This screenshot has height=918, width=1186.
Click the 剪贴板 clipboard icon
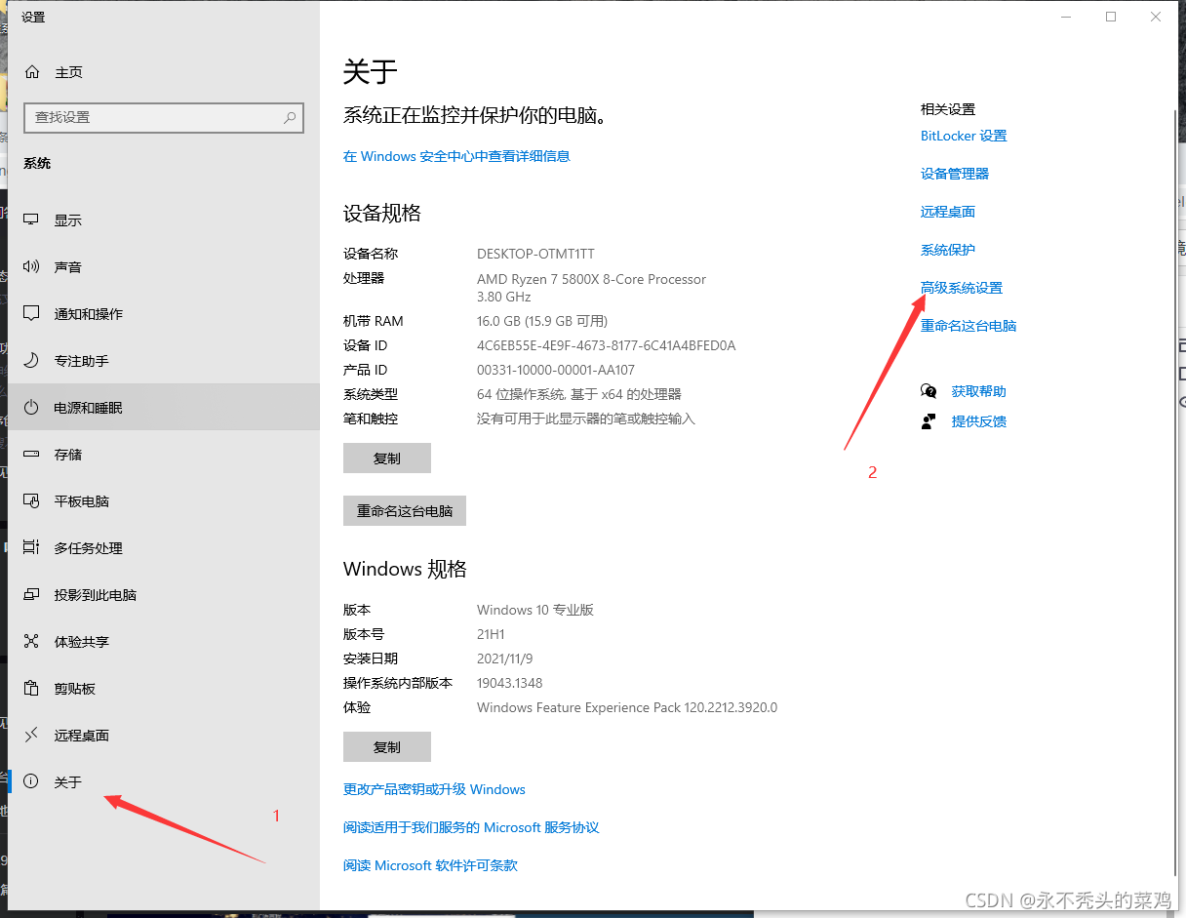coord(32,689)
